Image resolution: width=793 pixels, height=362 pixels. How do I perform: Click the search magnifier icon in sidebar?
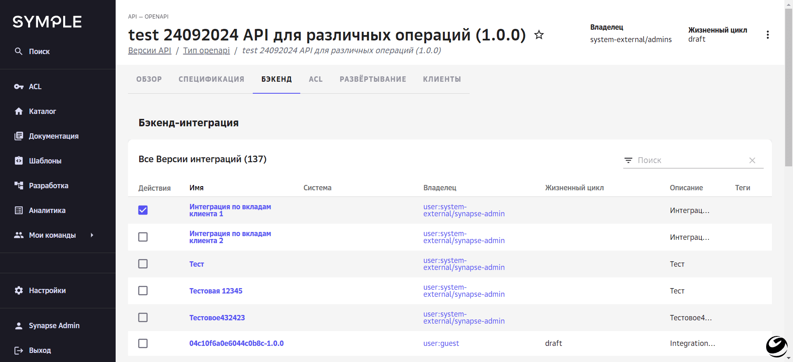19,51
